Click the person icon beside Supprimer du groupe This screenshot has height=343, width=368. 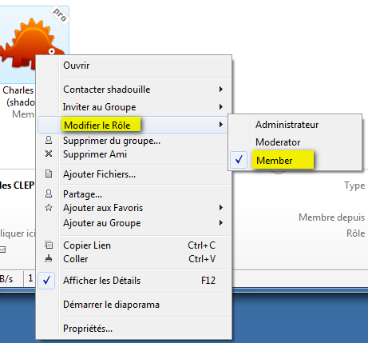[49, 140]
